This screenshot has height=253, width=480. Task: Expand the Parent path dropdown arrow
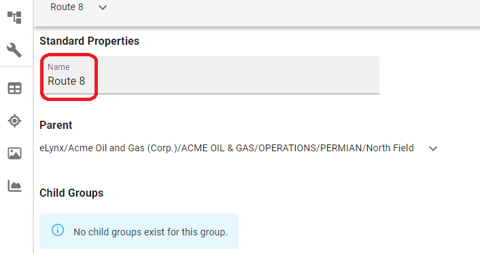coord(433,149)
